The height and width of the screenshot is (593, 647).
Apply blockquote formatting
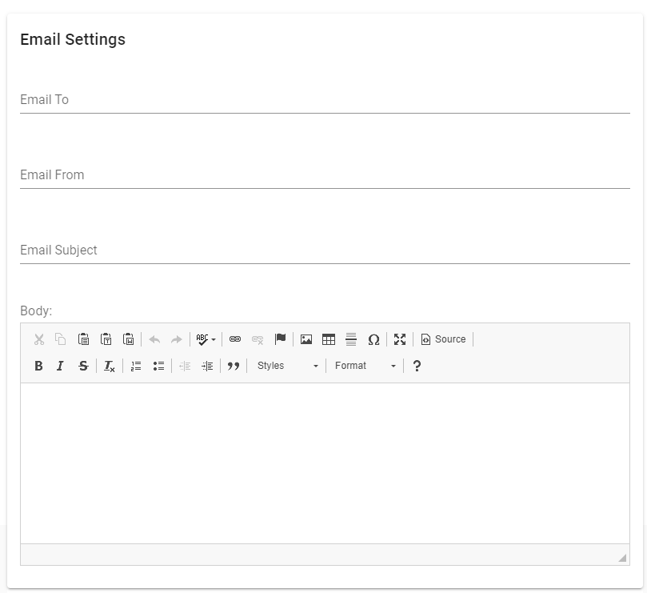[234, 366]
